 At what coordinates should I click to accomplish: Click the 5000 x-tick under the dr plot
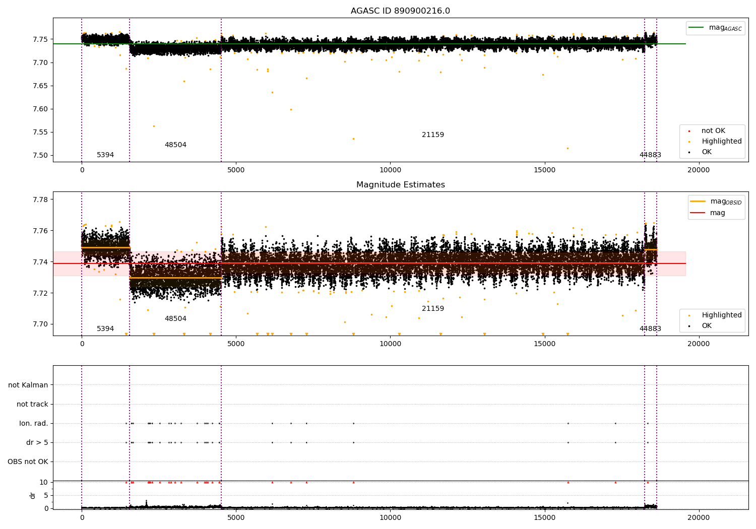coord(236,518)
